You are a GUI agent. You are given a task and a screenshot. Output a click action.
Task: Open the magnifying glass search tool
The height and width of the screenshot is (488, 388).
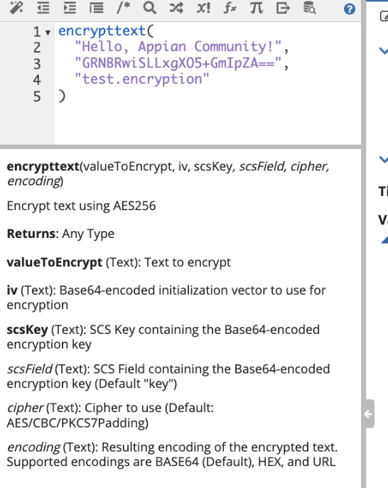coord(150,8)
